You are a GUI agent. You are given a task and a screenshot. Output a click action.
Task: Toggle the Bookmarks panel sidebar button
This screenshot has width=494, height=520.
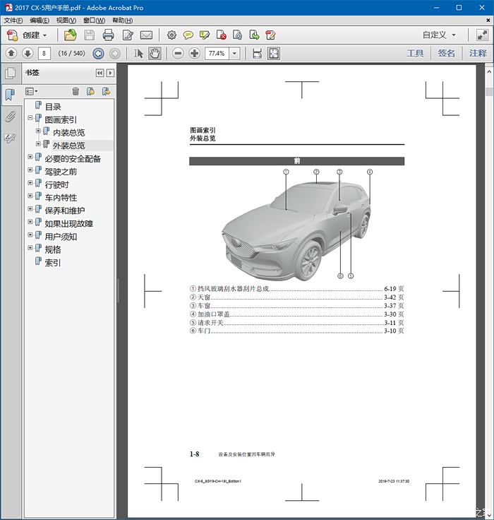point(10,95)
